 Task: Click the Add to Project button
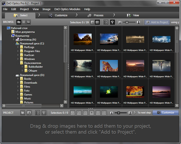point(157,22)
